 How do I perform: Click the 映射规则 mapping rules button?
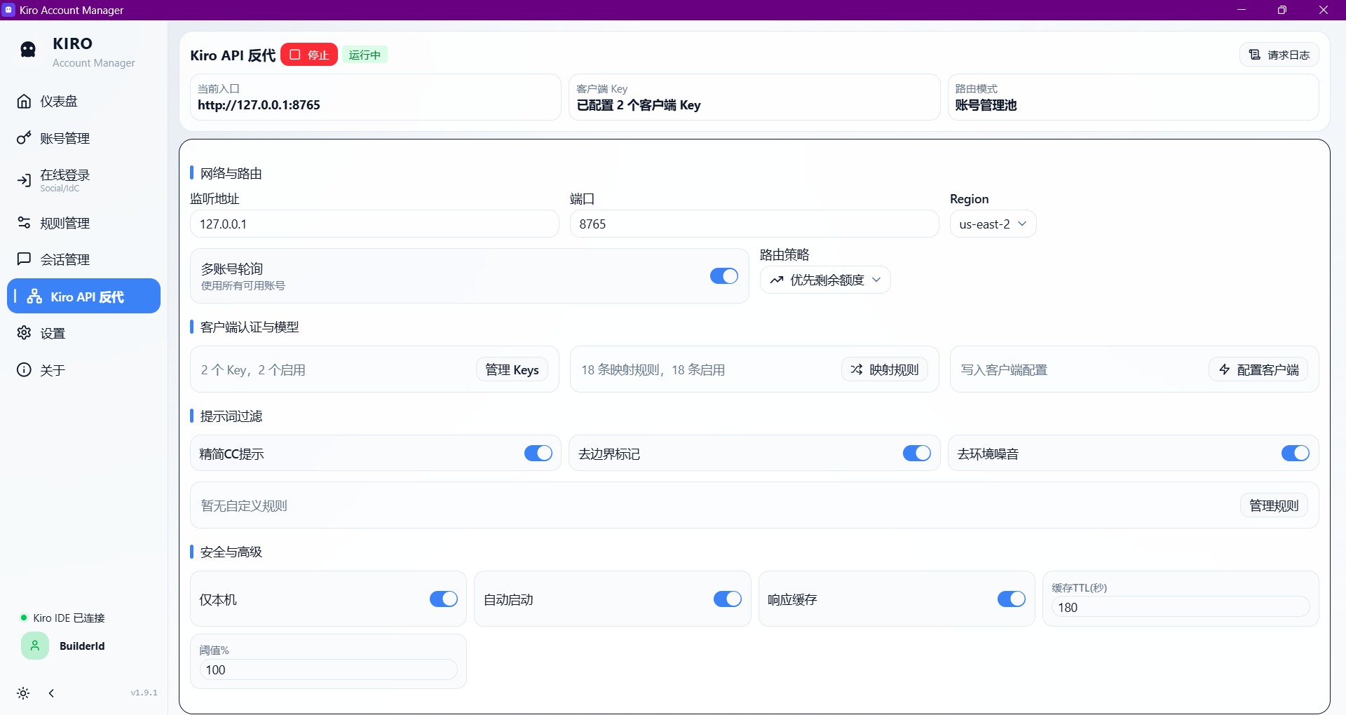point(885,369)
